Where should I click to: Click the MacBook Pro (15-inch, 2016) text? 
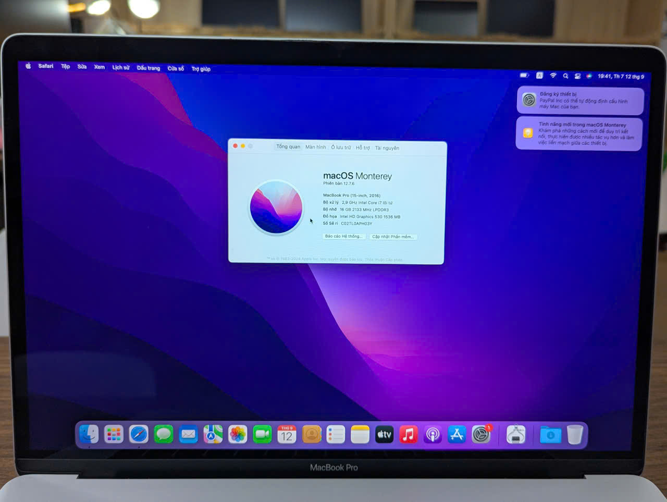pyautogui.click(x=352, y=195)
